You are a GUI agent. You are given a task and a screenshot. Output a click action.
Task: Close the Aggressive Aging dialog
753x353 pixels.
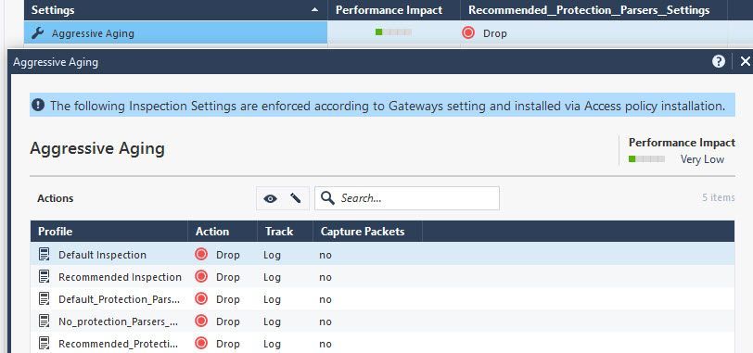[745, 61]
